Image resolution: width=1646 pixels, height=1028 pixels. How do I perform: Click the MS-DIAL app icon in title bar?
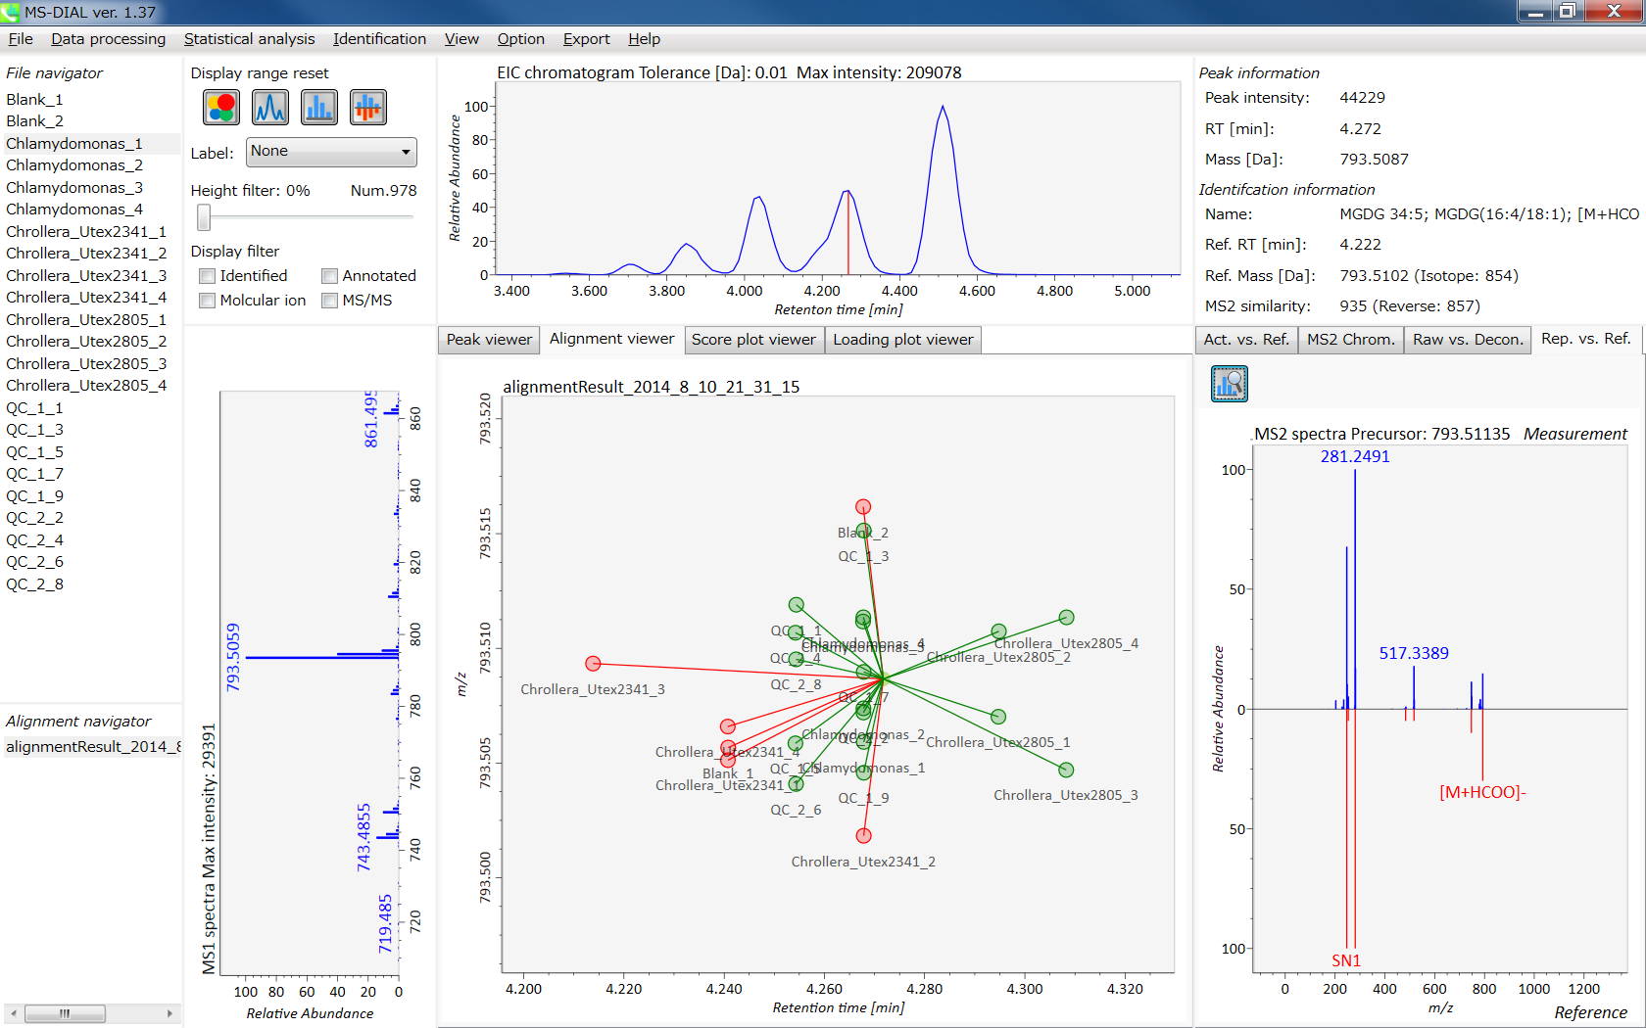pos(10,12)
